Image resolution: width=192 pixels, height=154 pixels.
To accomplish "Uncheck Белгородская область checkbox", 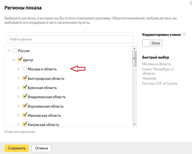I will coord(25,78).
